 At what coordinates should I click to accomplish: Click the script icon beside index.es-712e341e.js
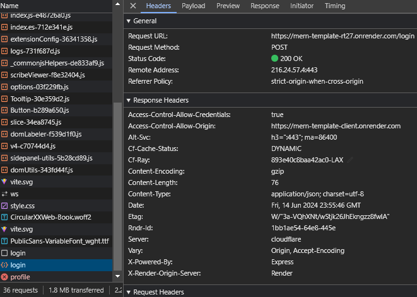click(x=4, y=27)
